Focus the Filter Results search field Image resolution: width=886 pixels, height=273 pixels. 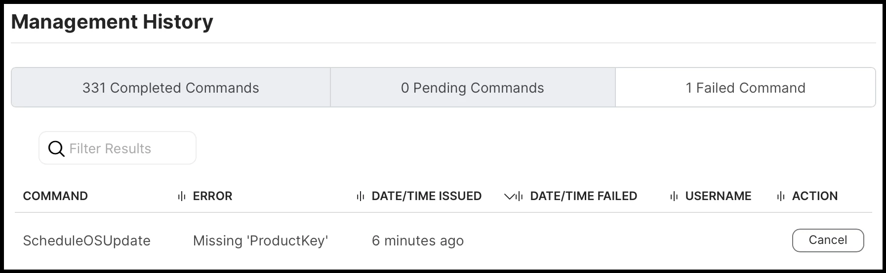point(118,148)
